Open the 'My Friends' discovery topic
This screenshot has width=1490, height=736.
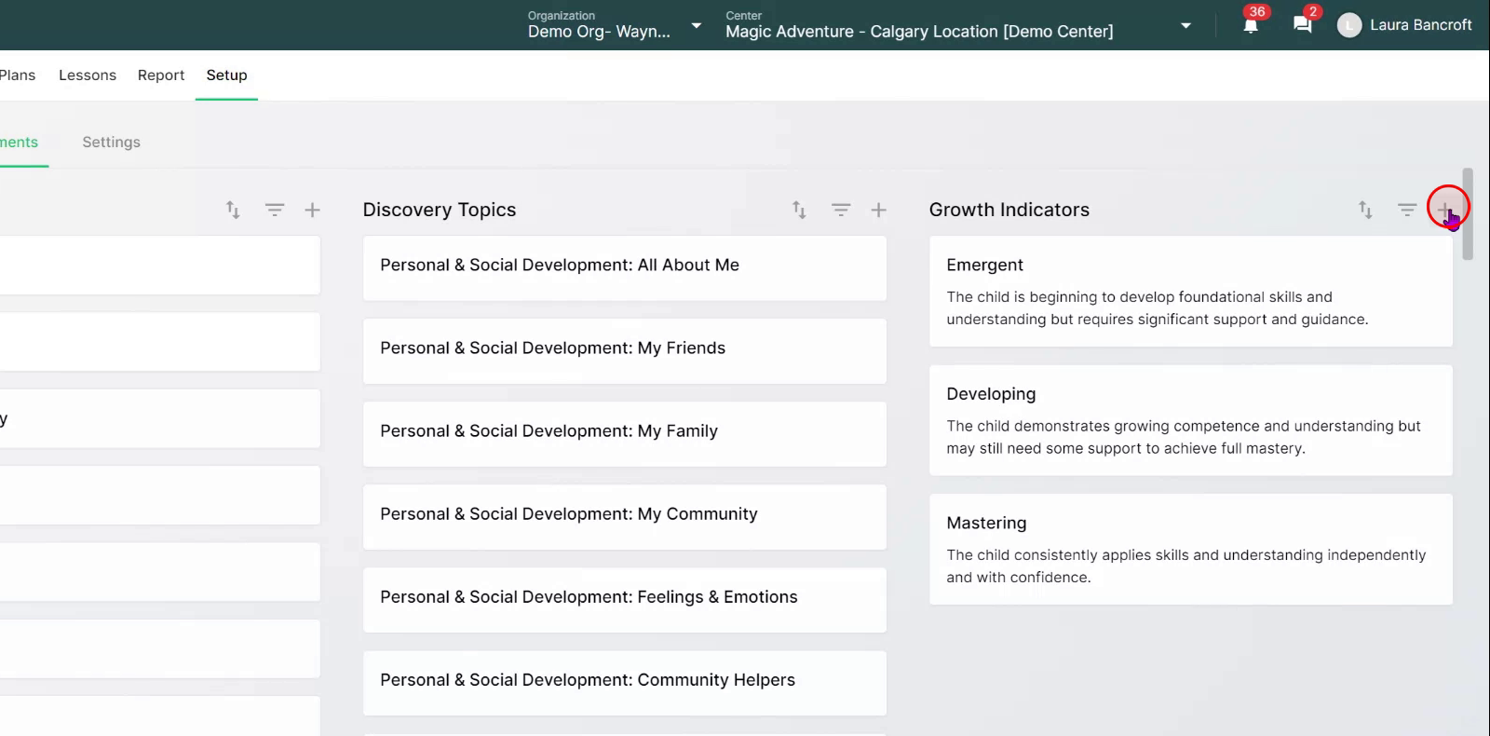624,350
